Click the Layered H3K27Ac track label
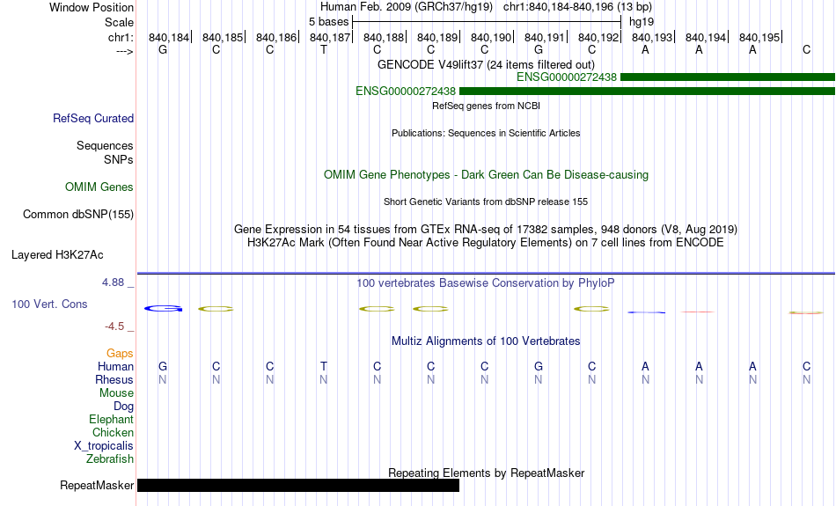 click(57, 255)
